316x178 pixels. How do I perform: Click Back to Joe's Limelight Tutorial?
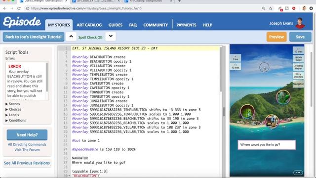(x=34, y=37)
